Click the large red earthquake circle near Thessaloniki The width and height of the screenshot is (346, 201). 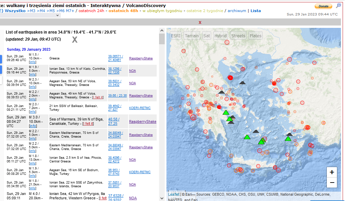tap(230, 78)
